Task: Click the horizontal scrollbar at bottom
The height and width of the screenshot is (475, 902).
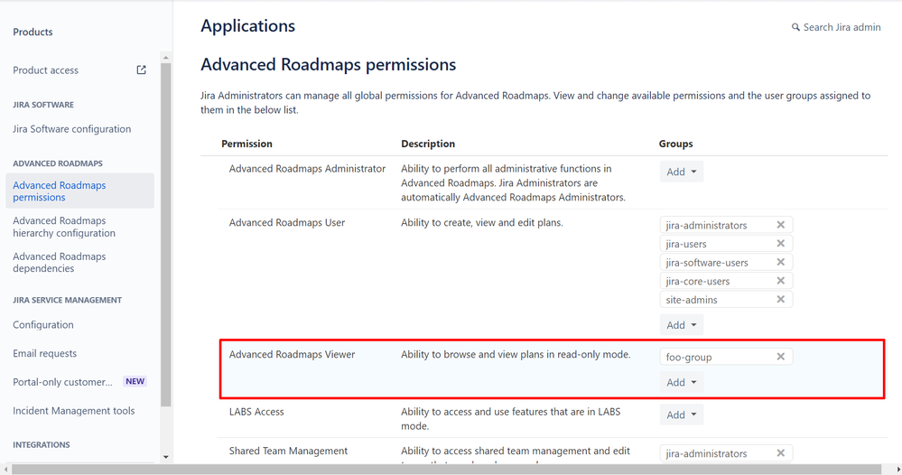Action: click(x=446, y=470)
